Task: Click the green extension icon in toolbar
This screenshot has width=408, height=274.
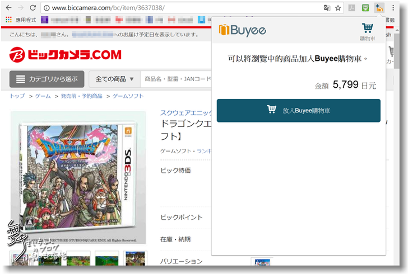Action: click(x=366, y=8)
